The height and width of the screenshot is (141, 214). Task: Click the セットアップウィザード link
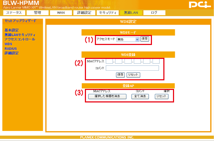click(21, 21)
